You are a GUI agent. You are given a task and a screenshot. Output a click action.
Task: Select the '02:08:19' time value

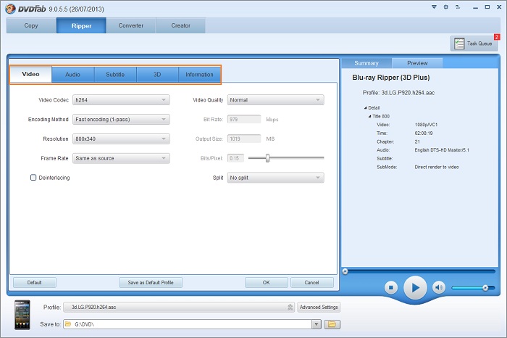click(x=424, y=133)
